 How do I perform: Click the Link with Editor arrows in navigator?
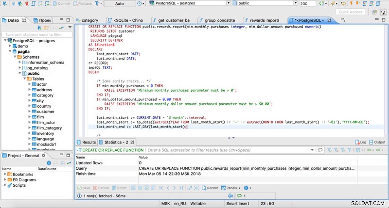point(61,28)
